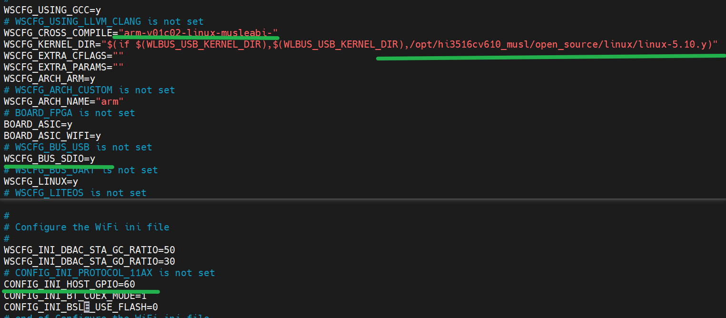Click the cursor block in CONFIG_INI_BSLE_USE_FLASH

pyautogui.click(x=87, y=307)
